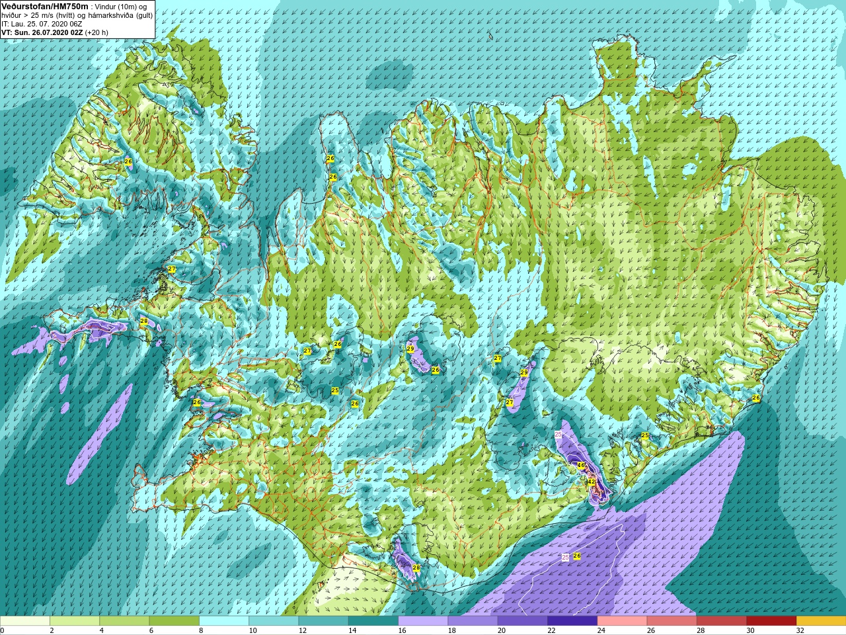Click the 22–24 m/s dark indigo legend swatch
This screenshot has width=846, height=635.
point(572,620)
